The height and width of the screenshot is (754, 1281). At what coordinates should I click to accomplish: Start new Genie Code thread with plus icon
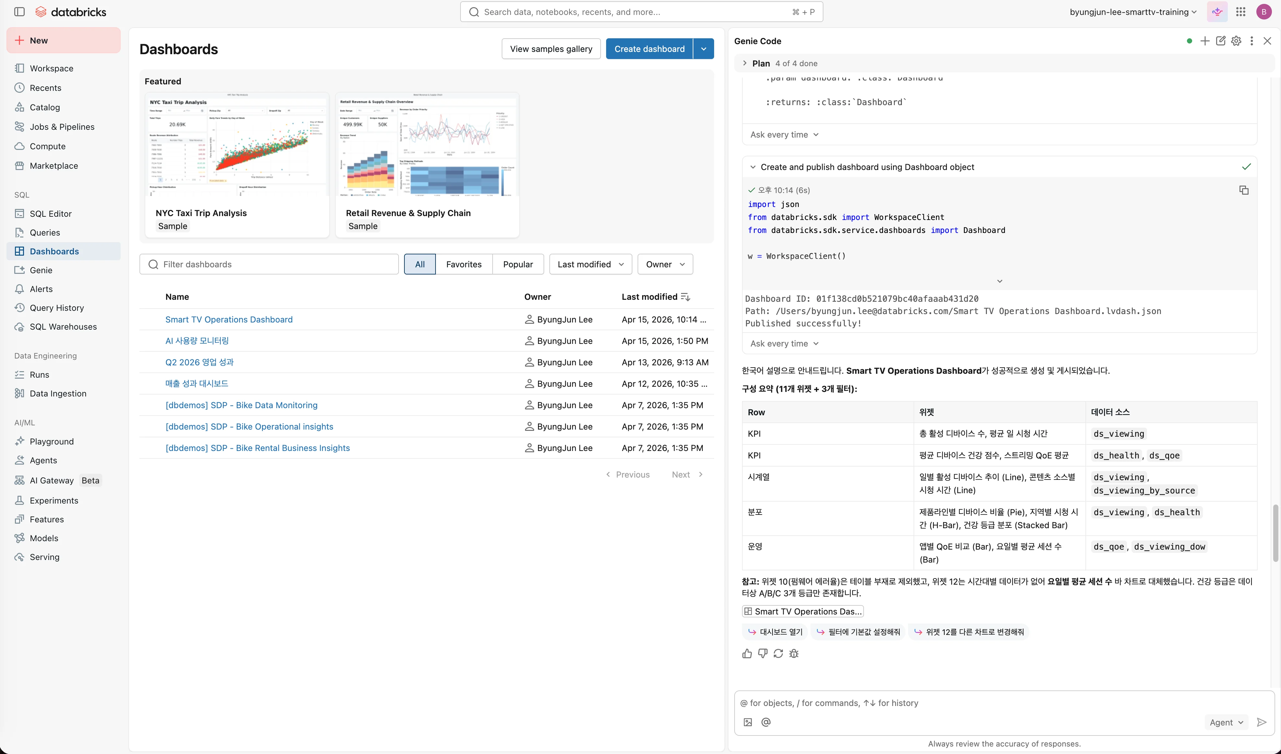tap(1205, 41)
